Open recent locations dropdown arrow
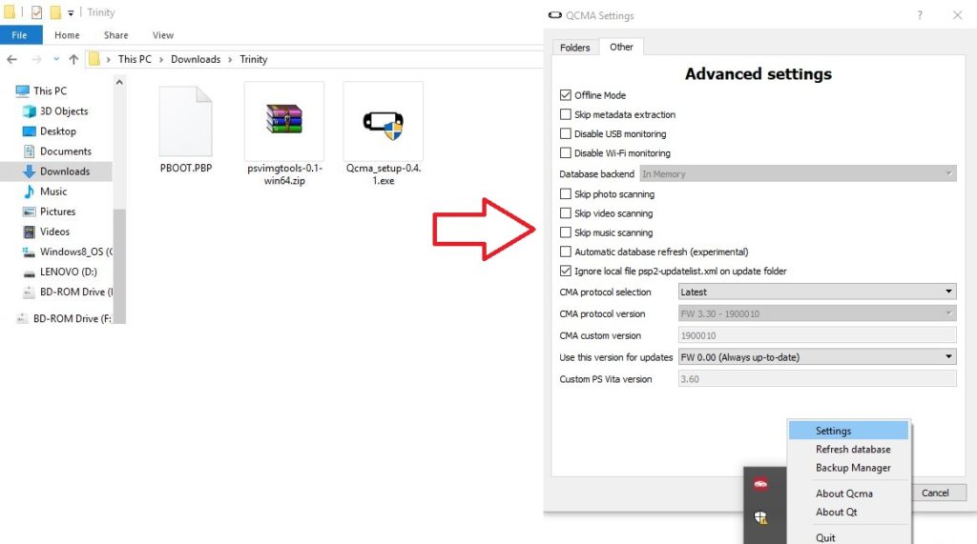977x544 pixels. (56, 59)
